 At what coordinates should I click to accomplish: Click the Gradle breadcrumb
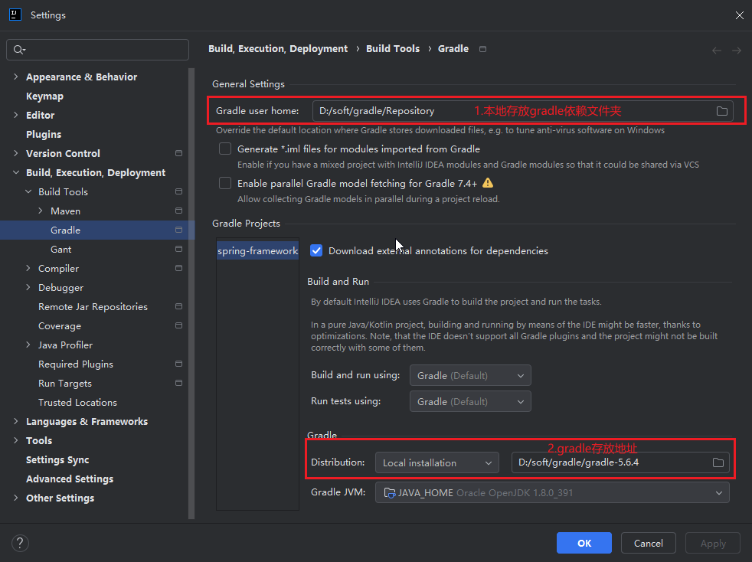[x=453, y=49]
